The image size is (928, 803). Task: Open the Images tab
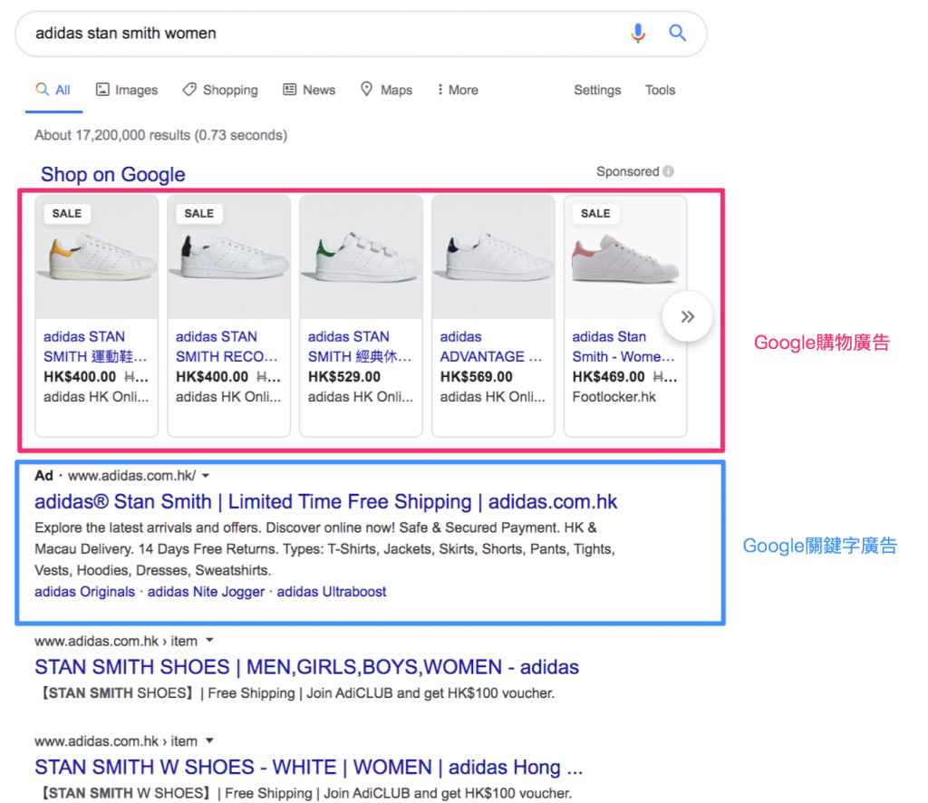127,90
